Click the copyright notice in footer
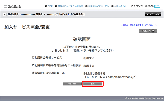Screen dimensions: 164x101 [144, 98]
